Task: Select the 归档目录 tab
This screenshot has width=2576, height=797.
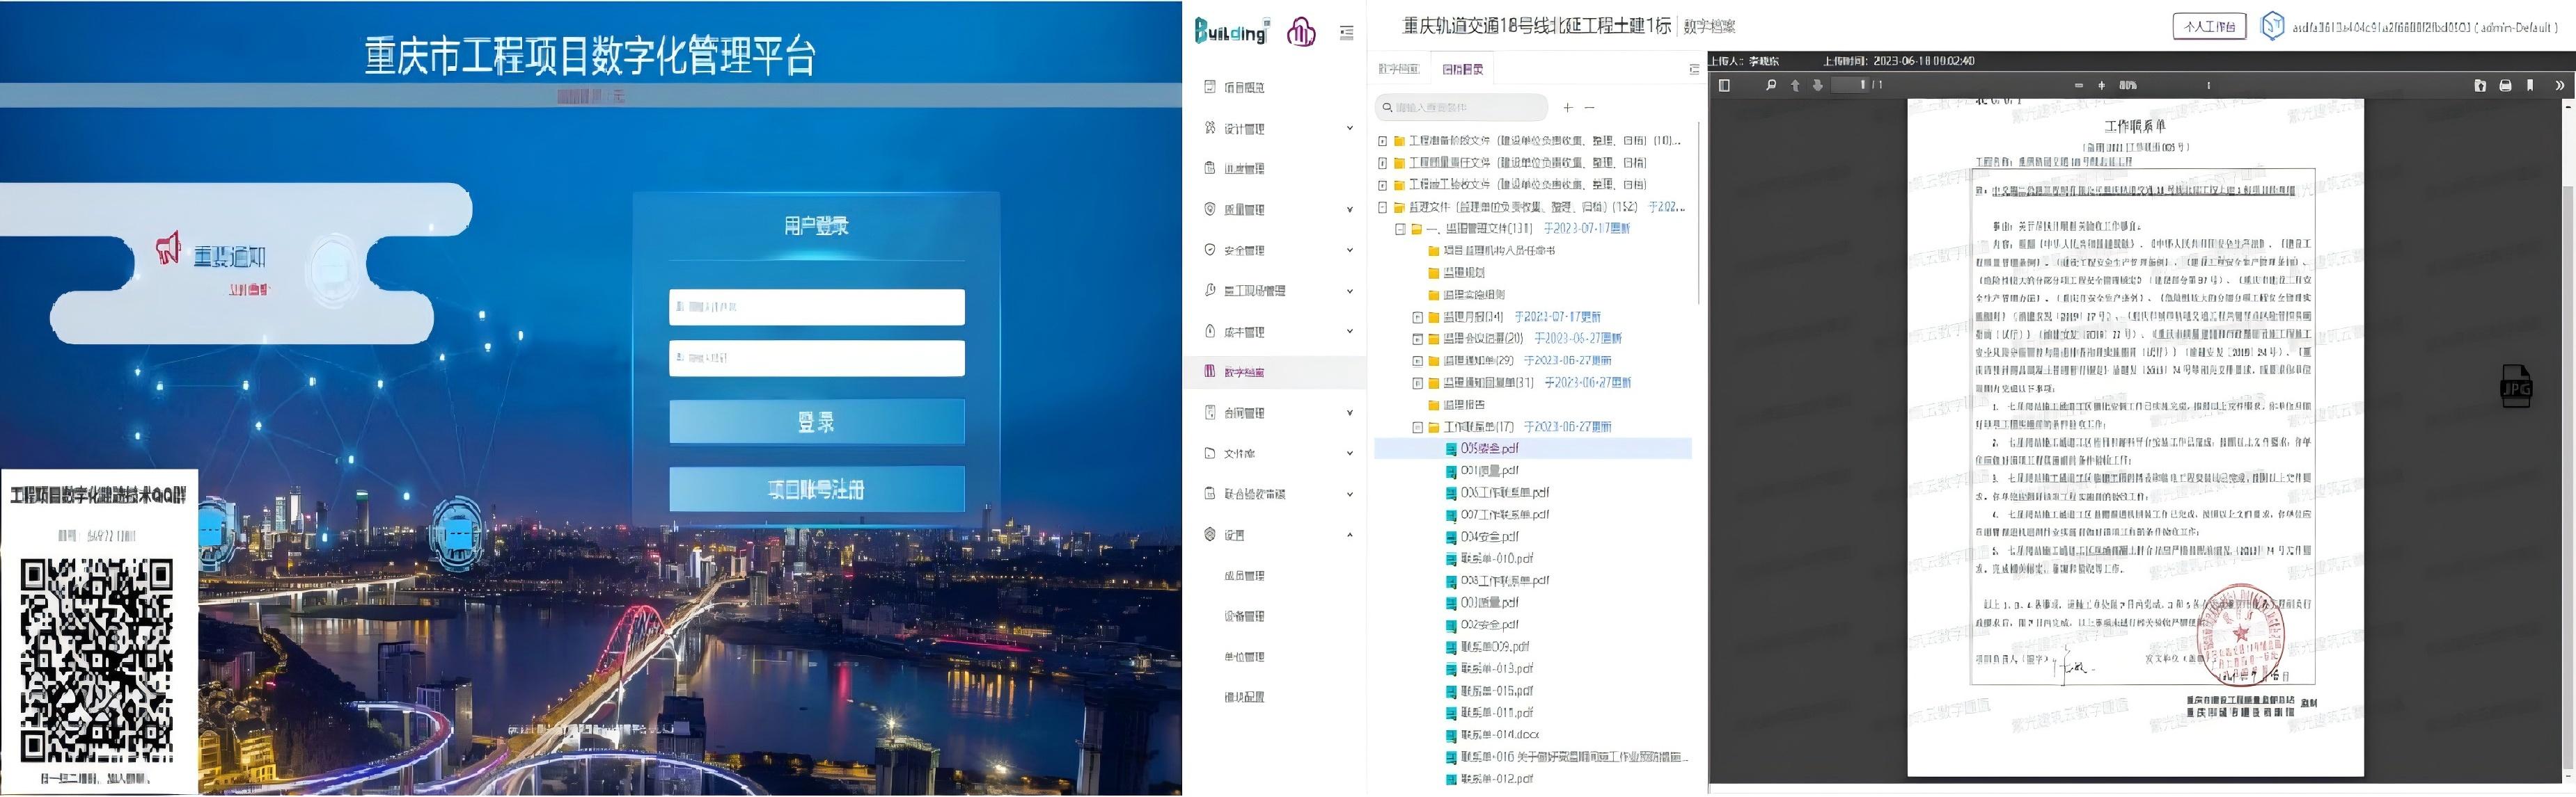Action: (1462, 69)
